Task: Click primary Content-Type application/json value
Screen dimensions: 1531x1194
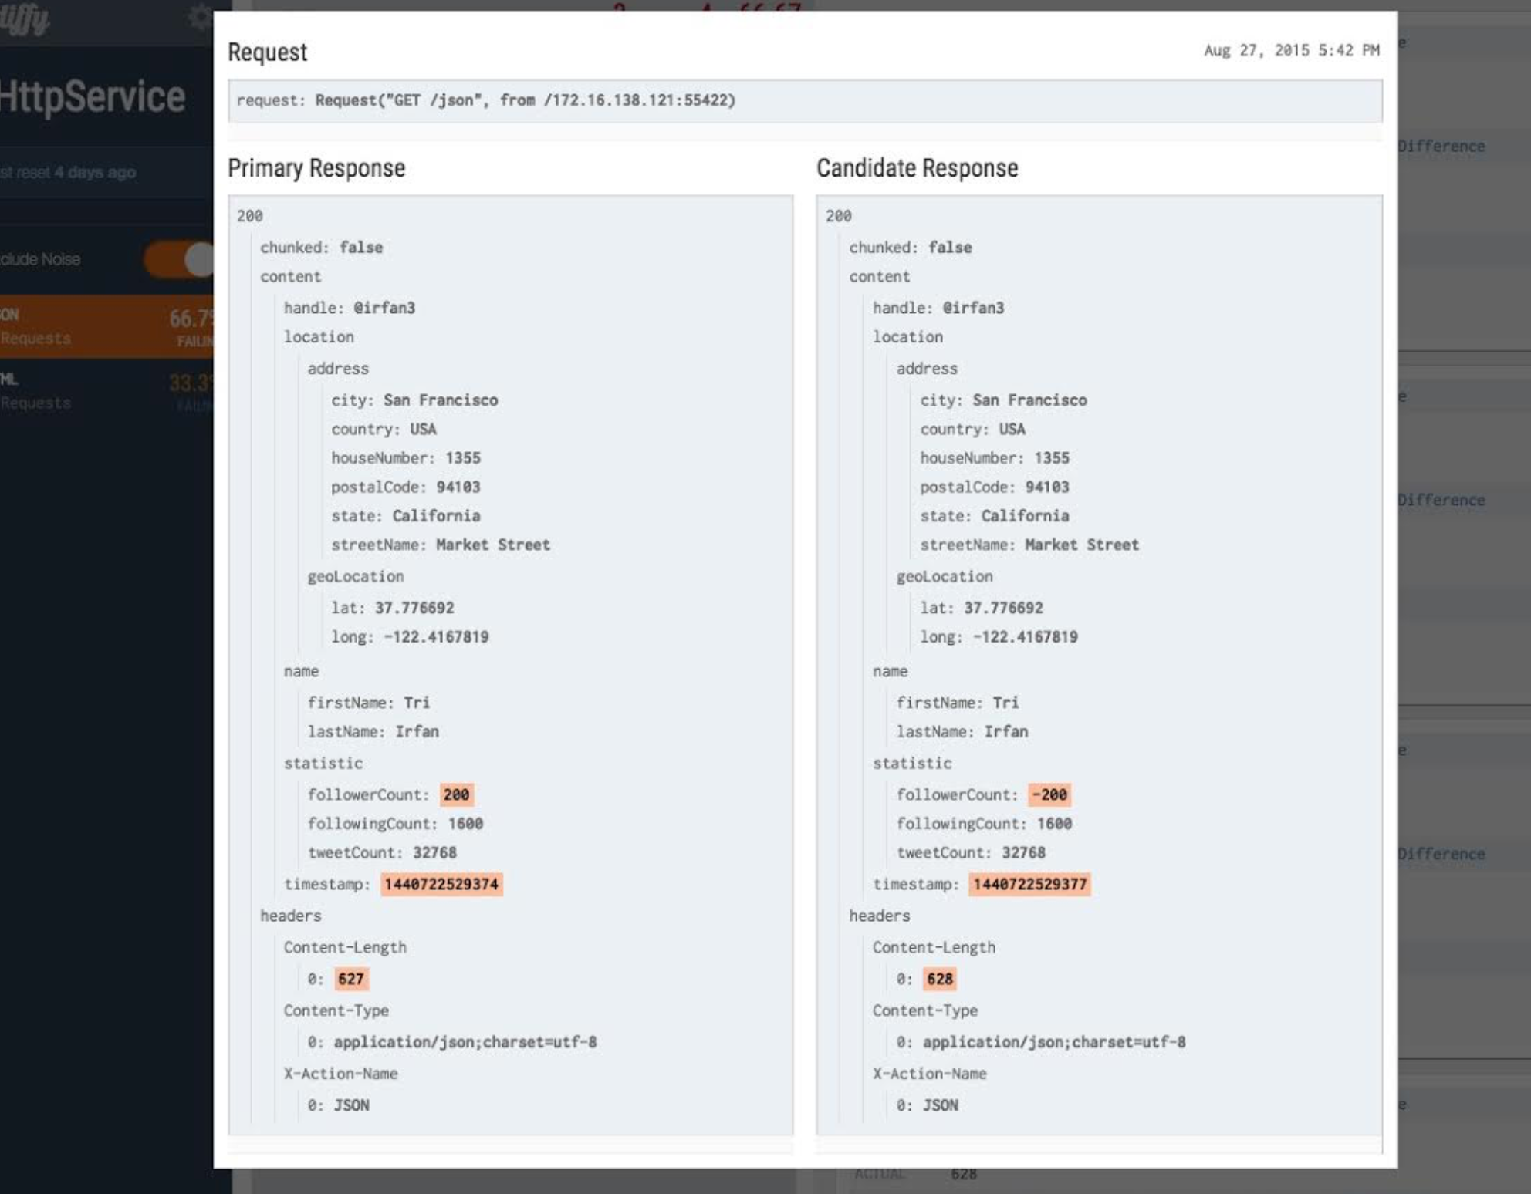Action: [465, 1042]
